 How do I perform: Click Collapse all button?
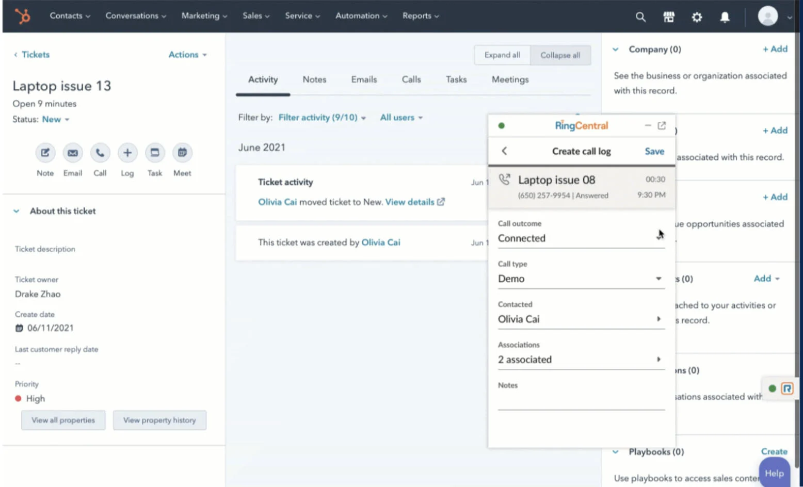point(560,55)
